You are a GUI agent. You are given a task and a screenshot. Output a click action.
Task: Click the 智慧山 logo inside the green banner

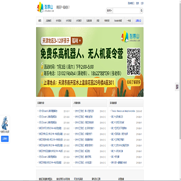tap(131, 36)
